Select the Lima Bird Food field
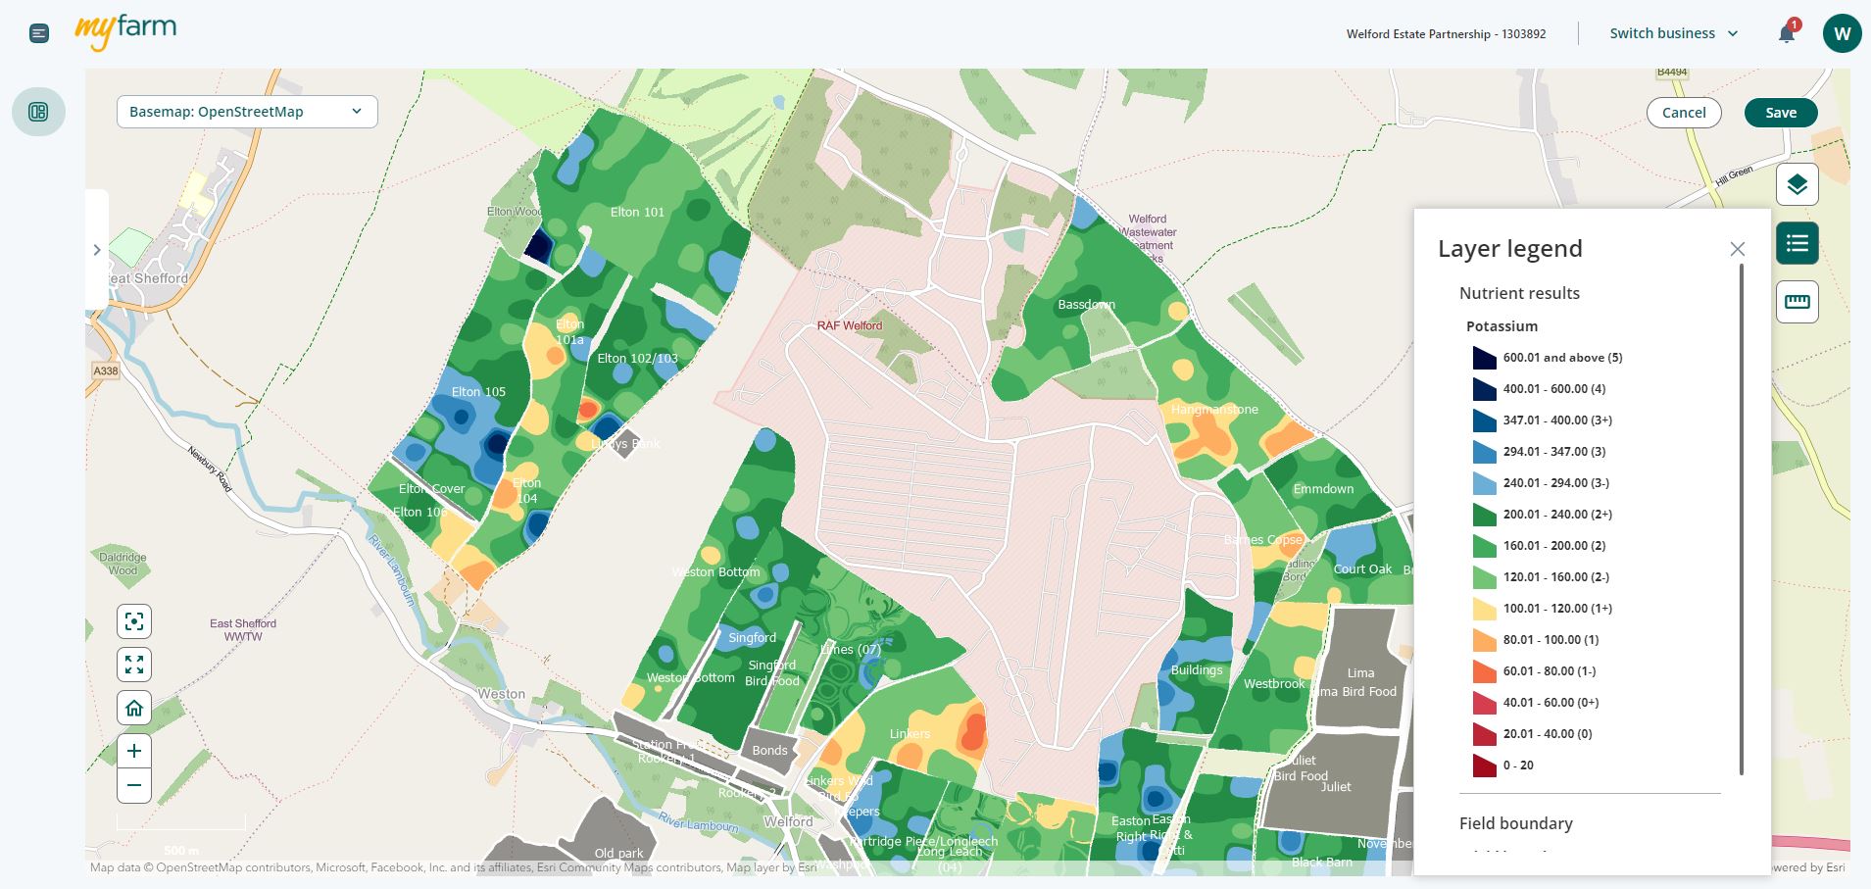Viewport: 1871px width, 889px height. [1357, 692]
